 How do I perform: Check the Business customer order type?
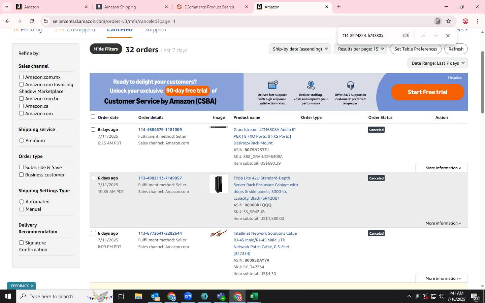21,175
